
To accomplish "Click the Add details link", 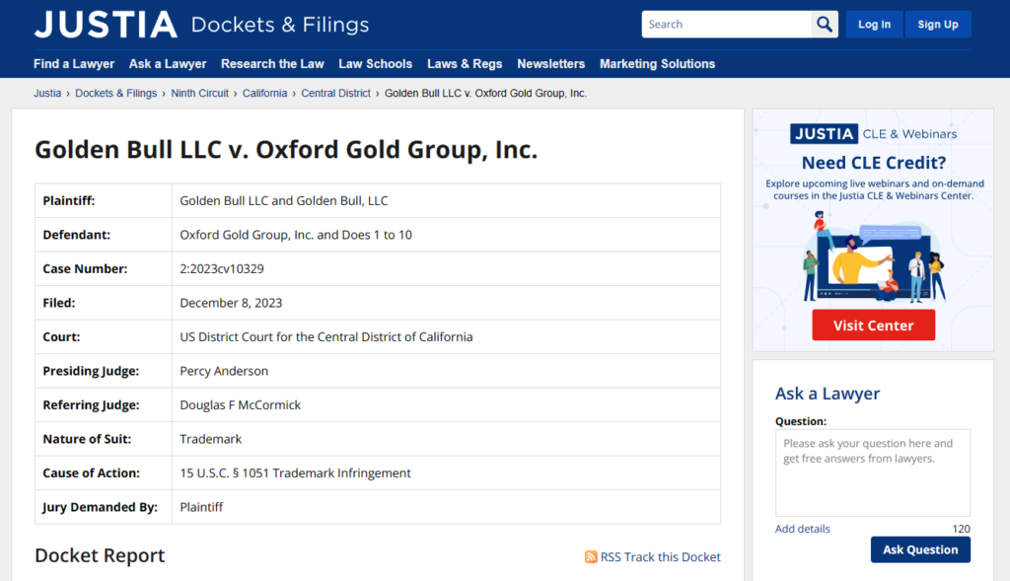I will [802, 529].
